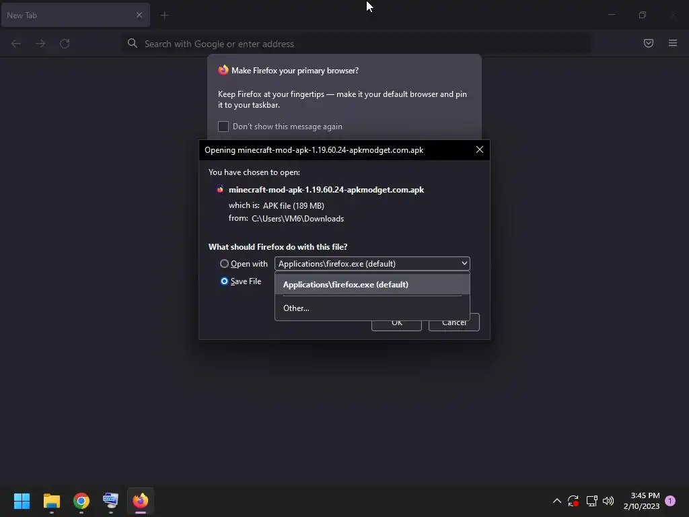
Task: Restore down the Firefox window
Action: (x=642, y=15)
